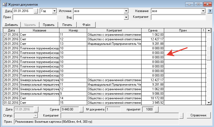Click ellipsis button next to Сумма 9 440.00
The width and height of the screenshot is (214, 127).
[82, 109]
